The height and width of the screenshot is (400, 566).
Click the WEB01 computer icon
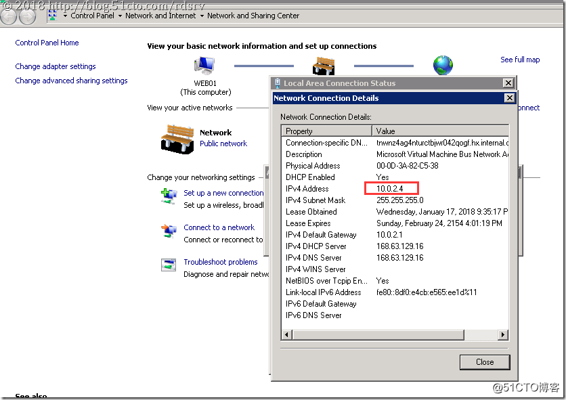204,66
